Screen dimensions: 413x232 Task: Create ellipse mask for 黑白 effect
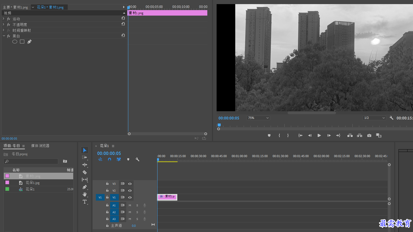click(x=15, y=42)
